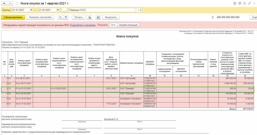The image size is (257, 135).
Task: Select cell 'Р1 от 31.01.2021'
Action: tap(24, 90)
